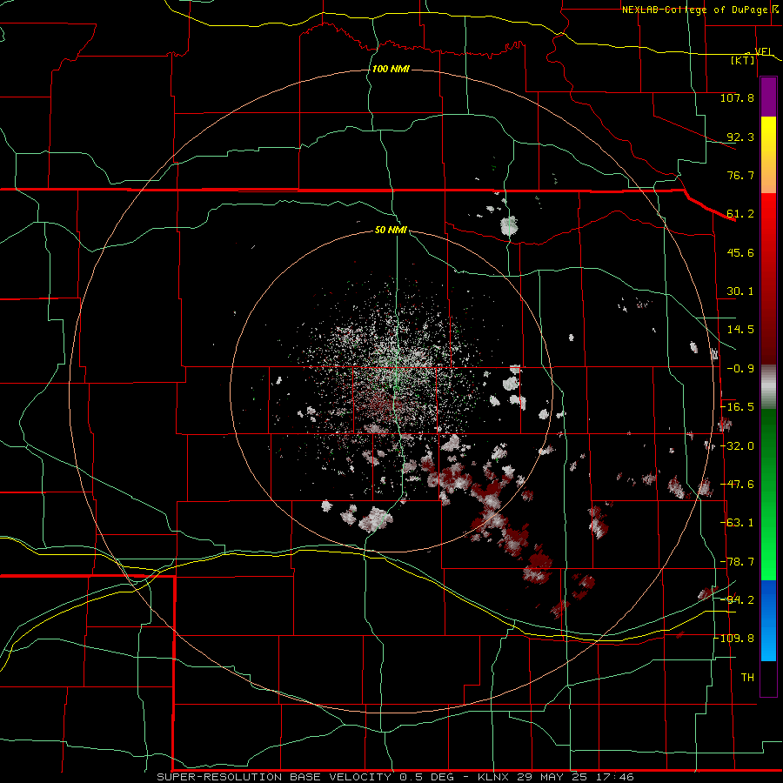Click the -47.6 velocity scale value
This screenshot has width=783, height=783.
coord(737,485)
